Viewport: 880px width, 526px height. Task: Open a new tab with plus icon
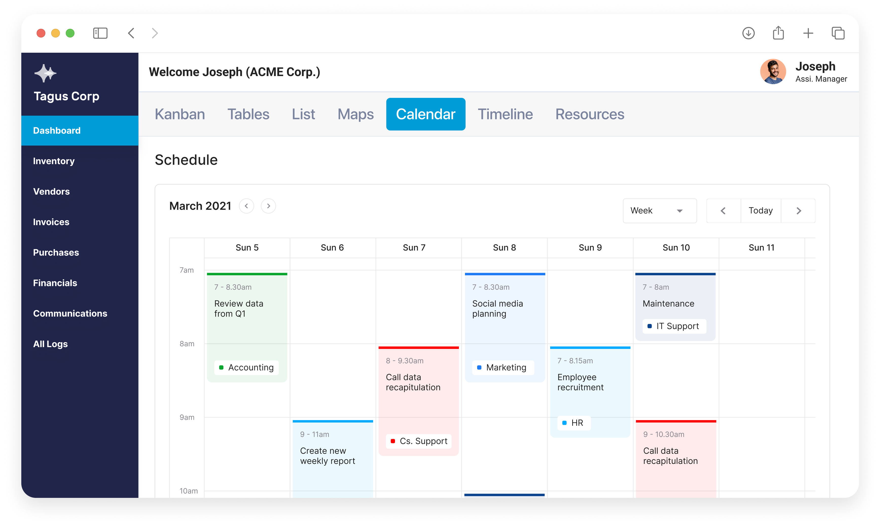click(808, 33)
